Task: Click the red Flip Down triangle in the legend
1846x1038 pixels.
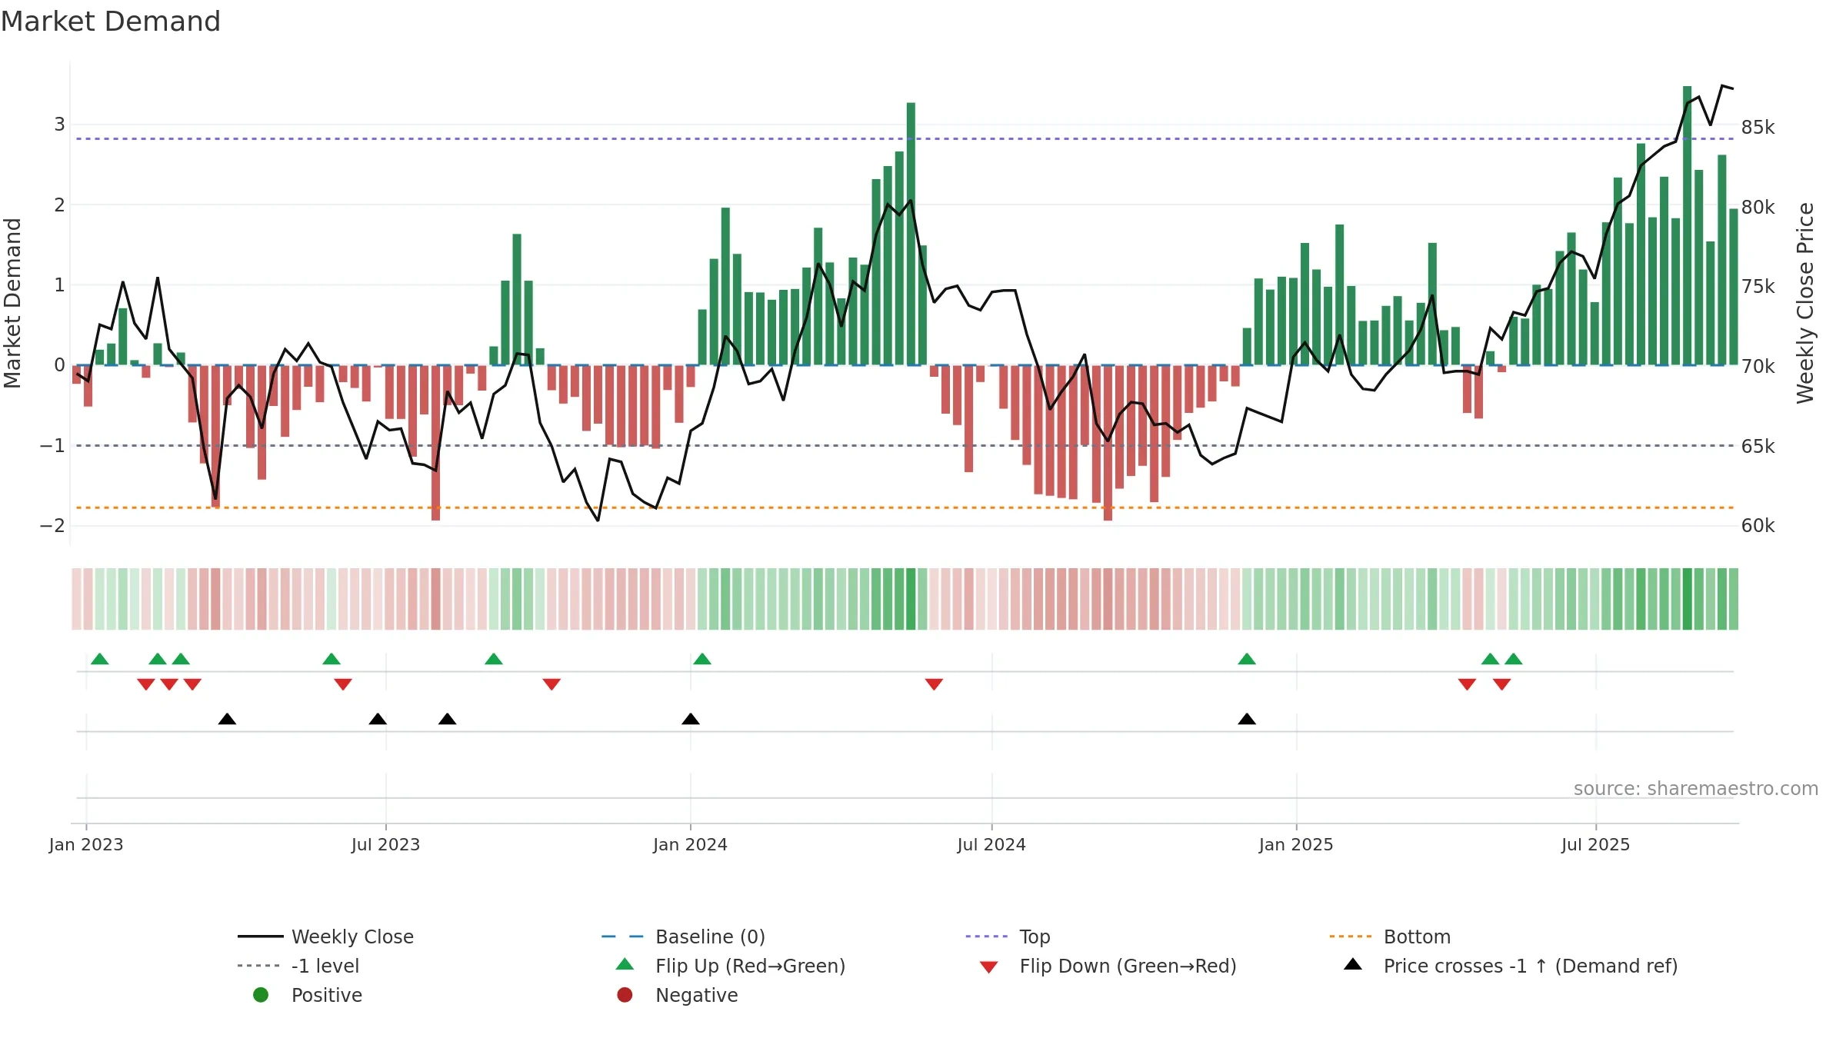Action: point(989,967)
